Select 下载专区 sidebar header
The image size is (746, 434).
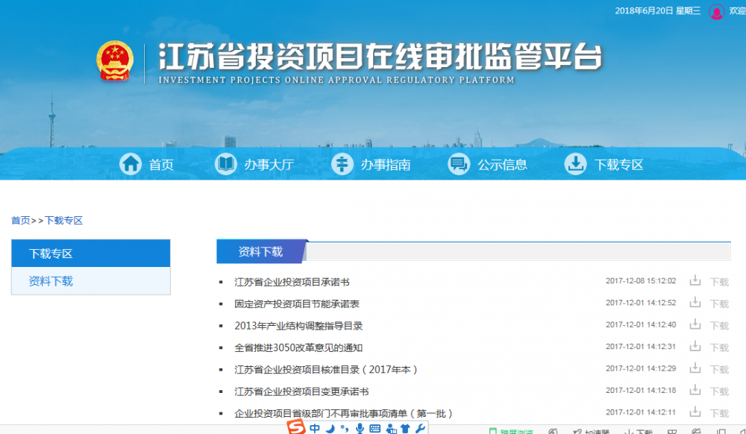click(51, 254)
